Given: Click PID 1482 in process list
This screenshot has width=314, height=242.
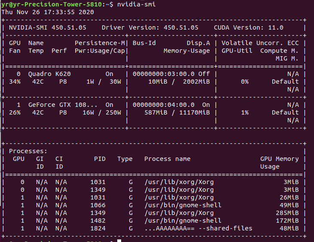Looking at the screenshot, I should tap(98, 221).
